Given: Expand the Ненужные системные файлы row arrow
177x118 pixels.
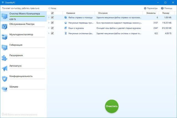Looking at the screenshot, I should (x=49, y=33).
